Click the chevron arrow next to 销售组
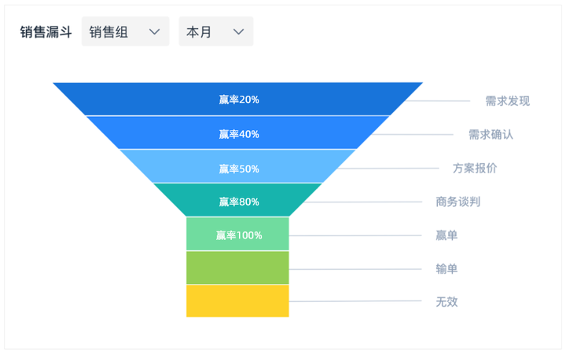The width and height of the screenshot is (566, 353). [155, 31]
